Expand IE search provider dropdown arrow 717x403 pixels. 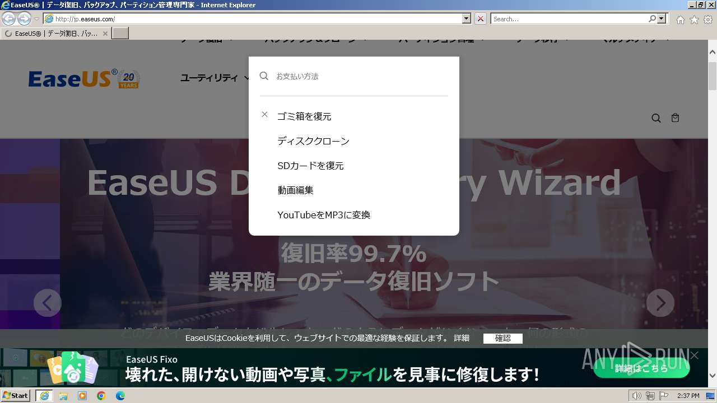[662, 19]
